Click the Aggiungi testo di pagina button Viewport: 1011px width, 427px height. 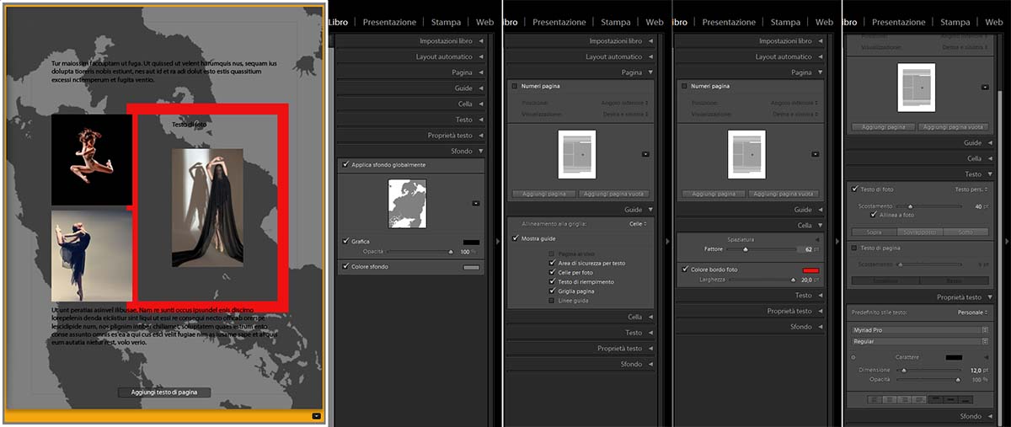(163, 392)
